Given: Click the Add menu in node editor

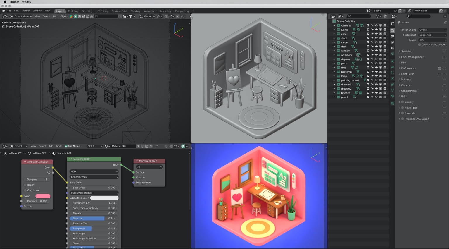Looking at the screenshot, I should pos(51,146).
